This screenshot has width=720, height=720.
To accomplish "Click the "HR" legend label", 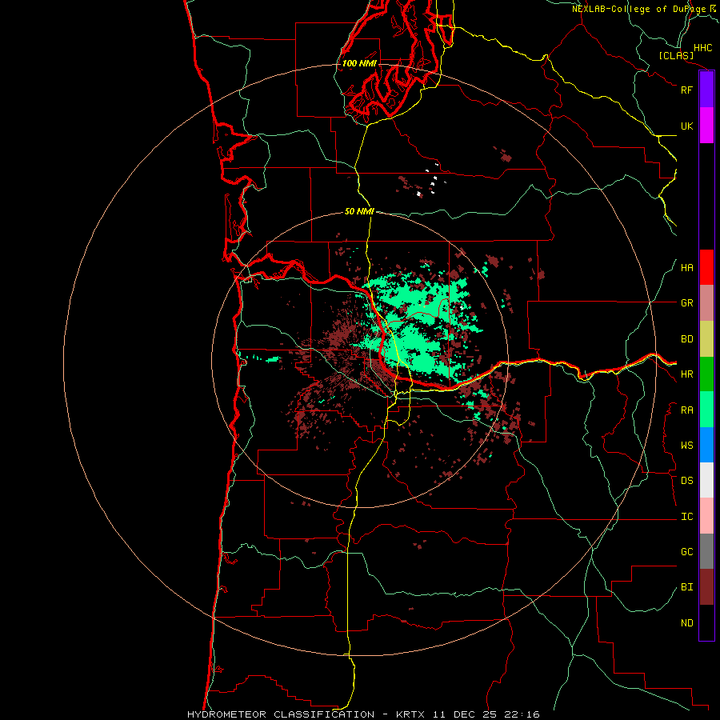I will click(x=686, y=374).
